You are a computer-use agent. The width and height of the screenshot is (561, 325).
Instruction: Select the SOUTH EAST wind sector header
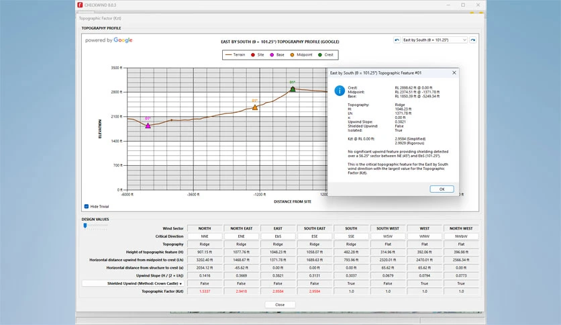click(315, 228)
